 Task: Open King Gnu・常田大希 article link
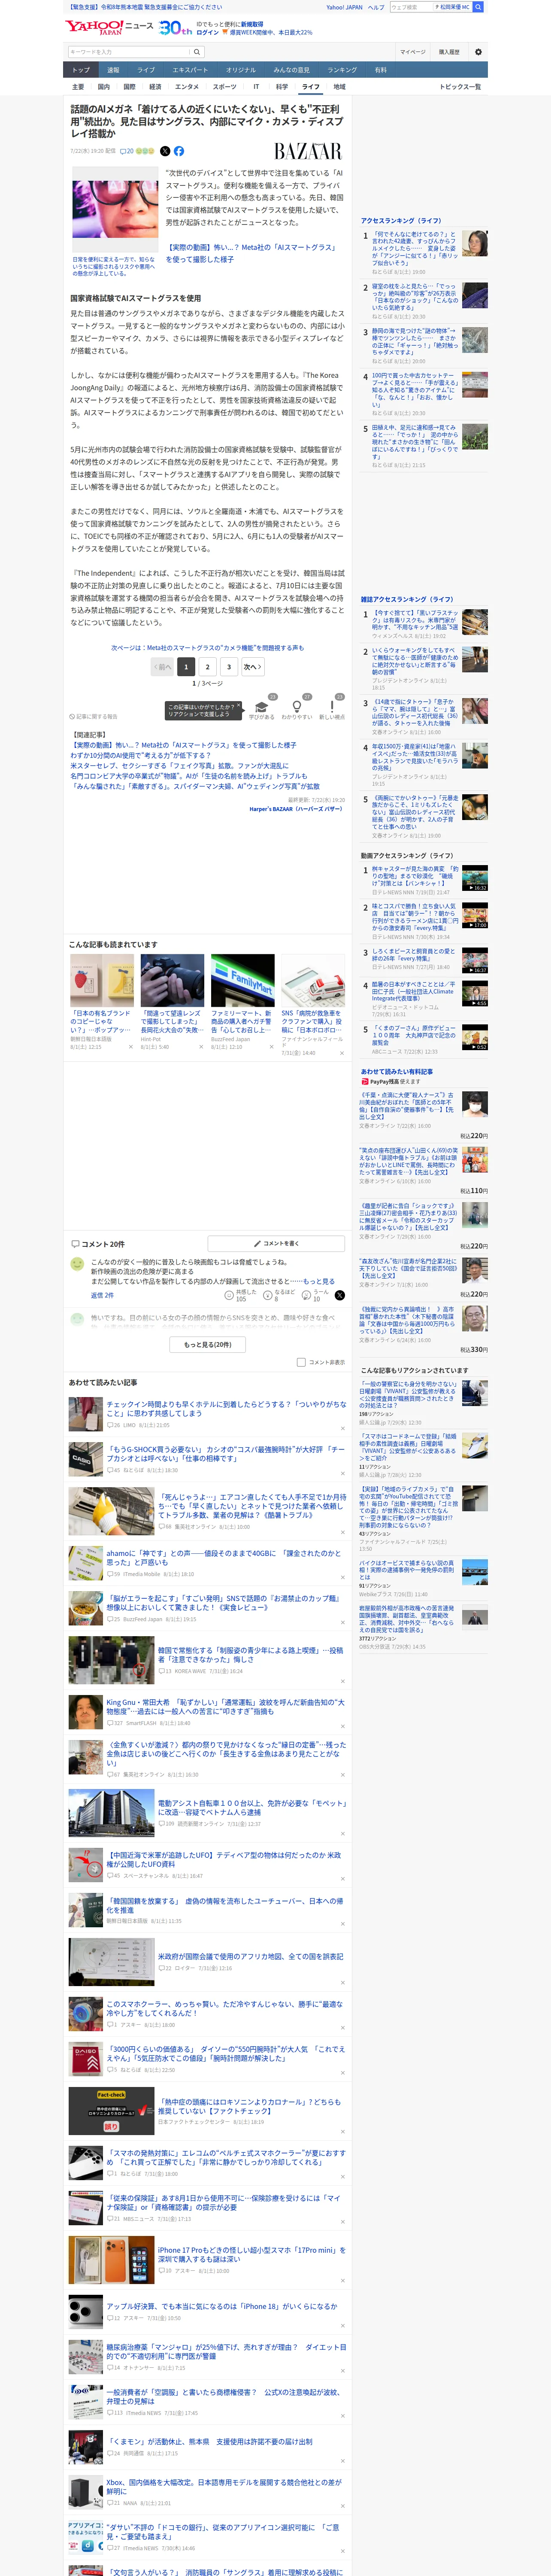(x=227, y=1706)
